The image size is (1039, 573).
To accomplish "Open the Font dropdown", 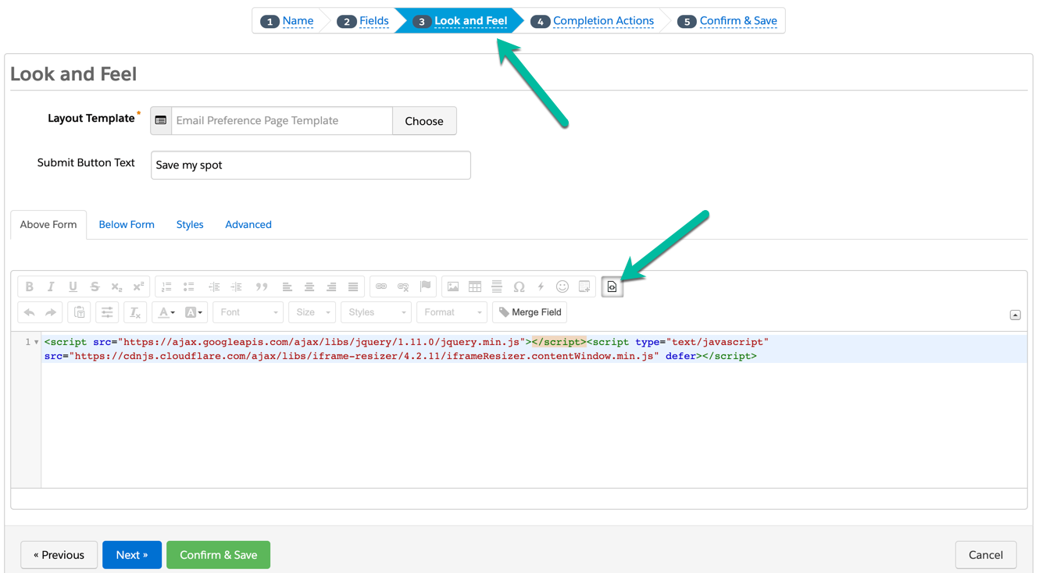I will pyautogui.click(x=248, y=312).
